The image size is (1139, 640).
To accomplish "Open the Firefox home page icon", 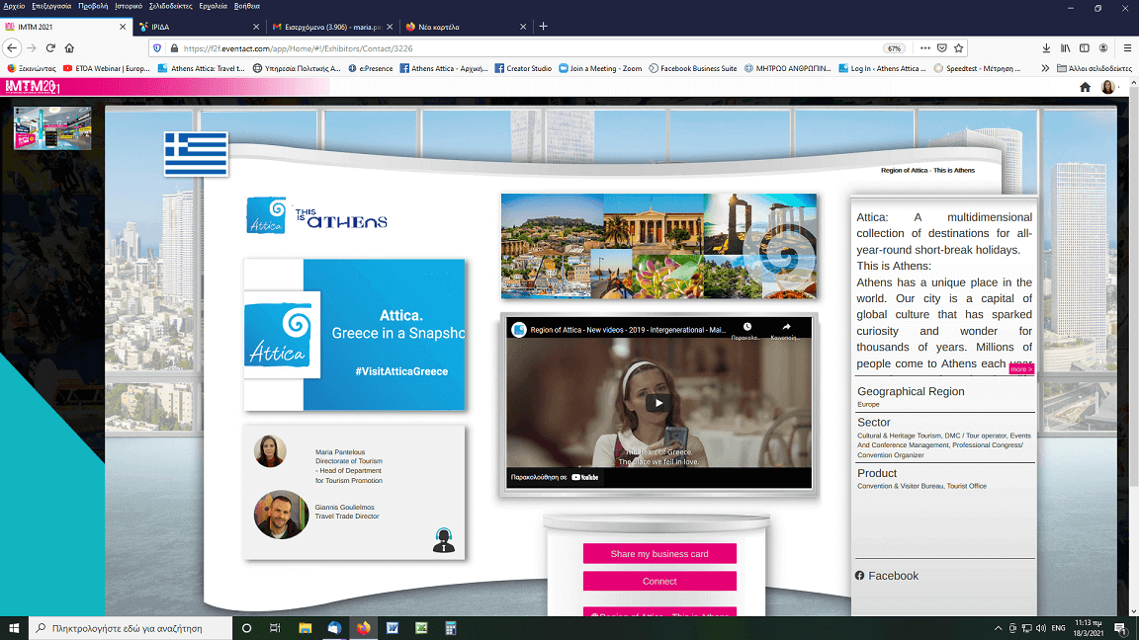I will point(69,47).
